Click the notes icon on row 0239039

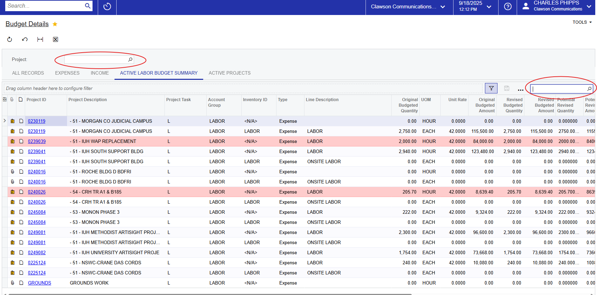pyautogui.click(x=21, y=142)
